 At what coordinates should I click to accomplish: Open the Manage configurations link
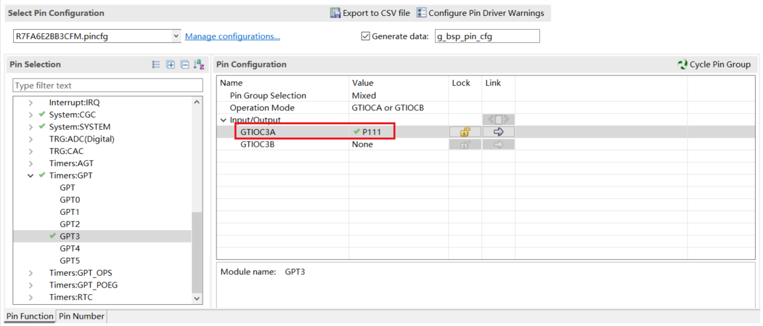pyautogui.click(x=232, y=36)
